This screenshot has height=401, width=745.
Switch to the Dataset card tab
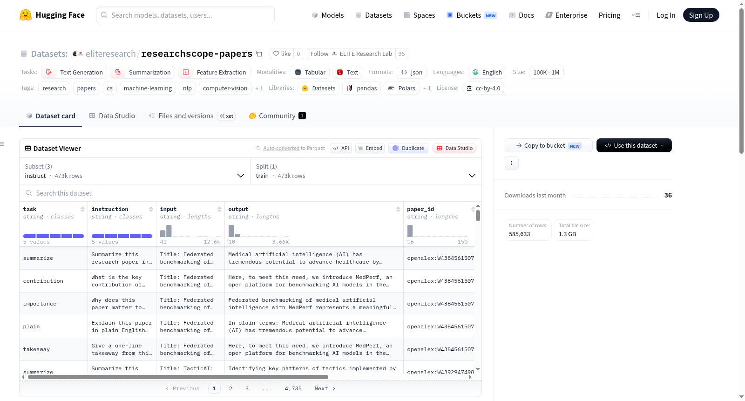pyautogui.click(x=50, y=116)
